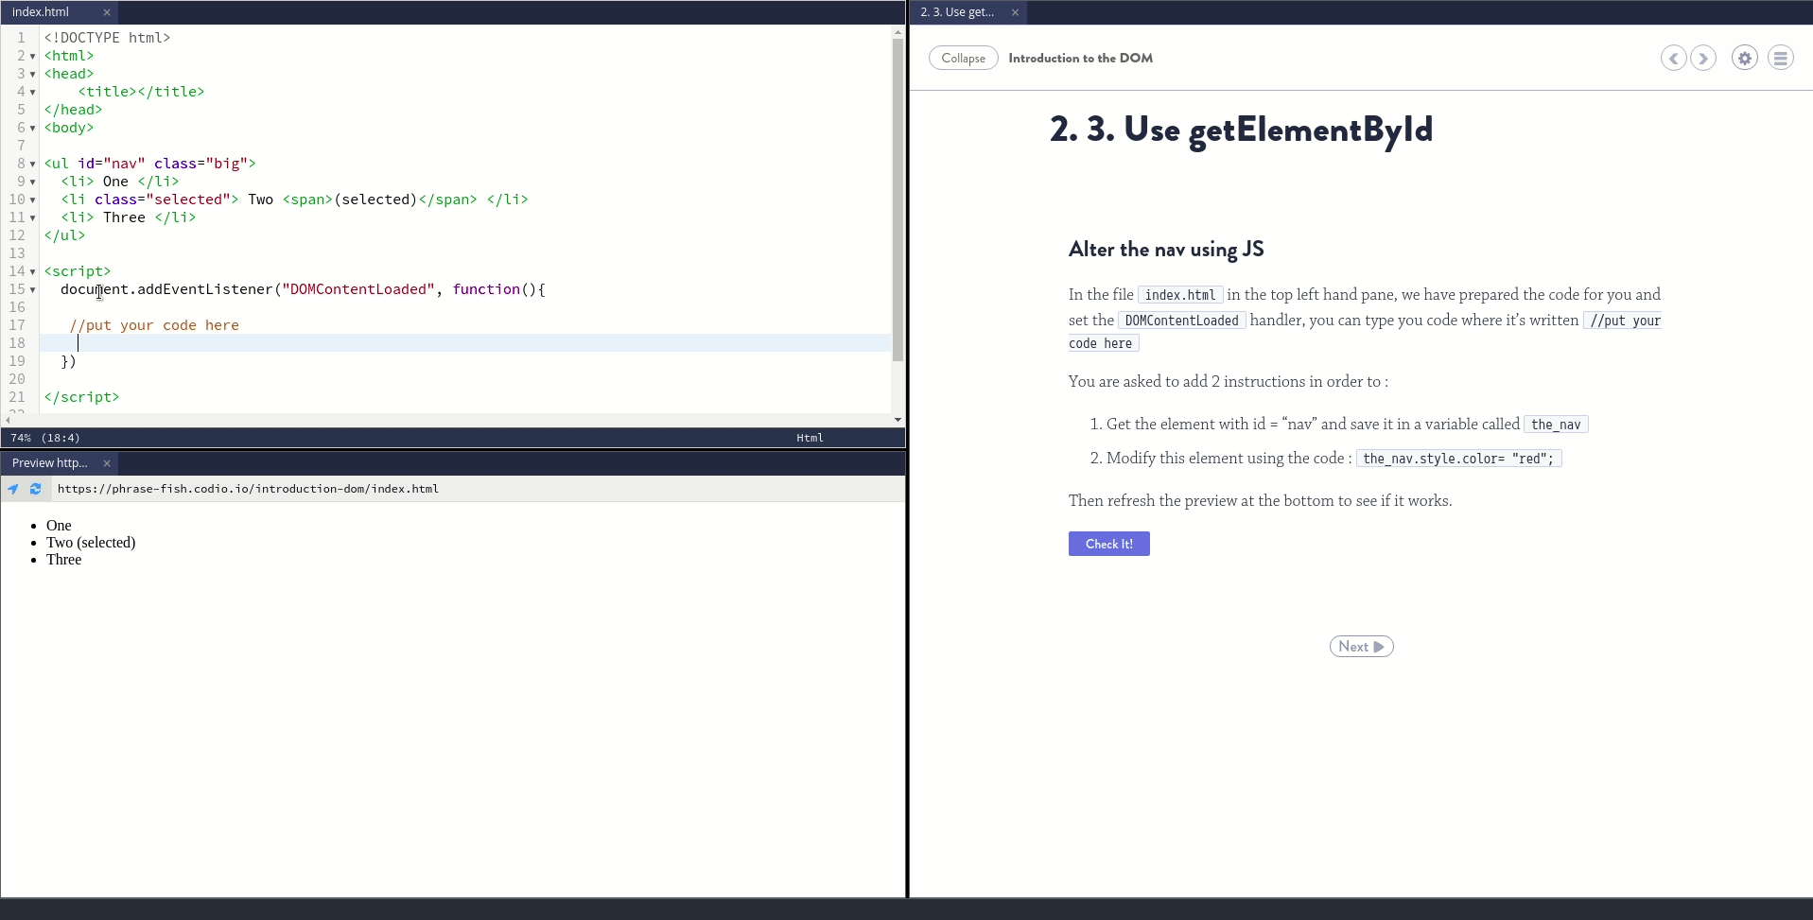This screenshot has width=1813, height=920.
Task: Fold the script tag on line 14
Action: (32, 272)
